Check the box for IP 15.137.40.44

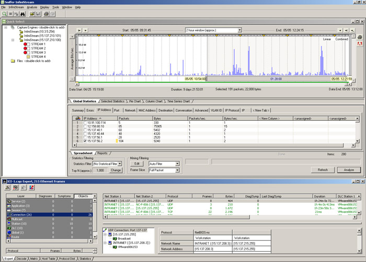pos(85,133)
